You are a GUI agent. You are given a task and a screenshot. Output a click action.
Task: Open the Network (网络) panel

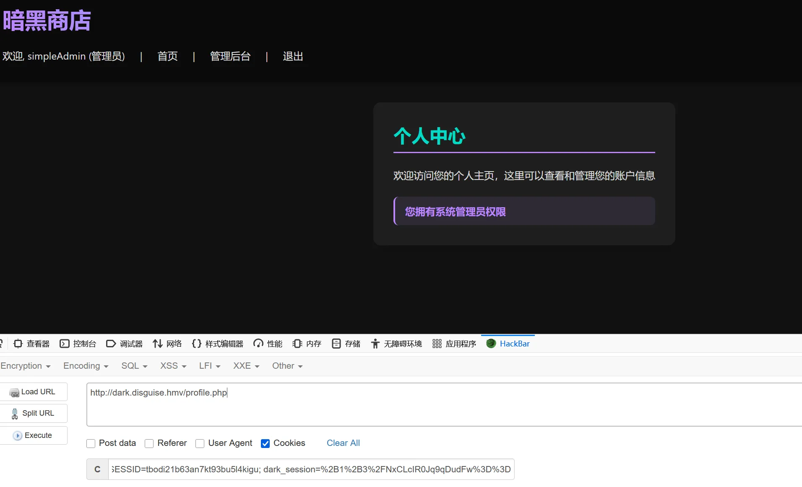click(x=167, y=344)
